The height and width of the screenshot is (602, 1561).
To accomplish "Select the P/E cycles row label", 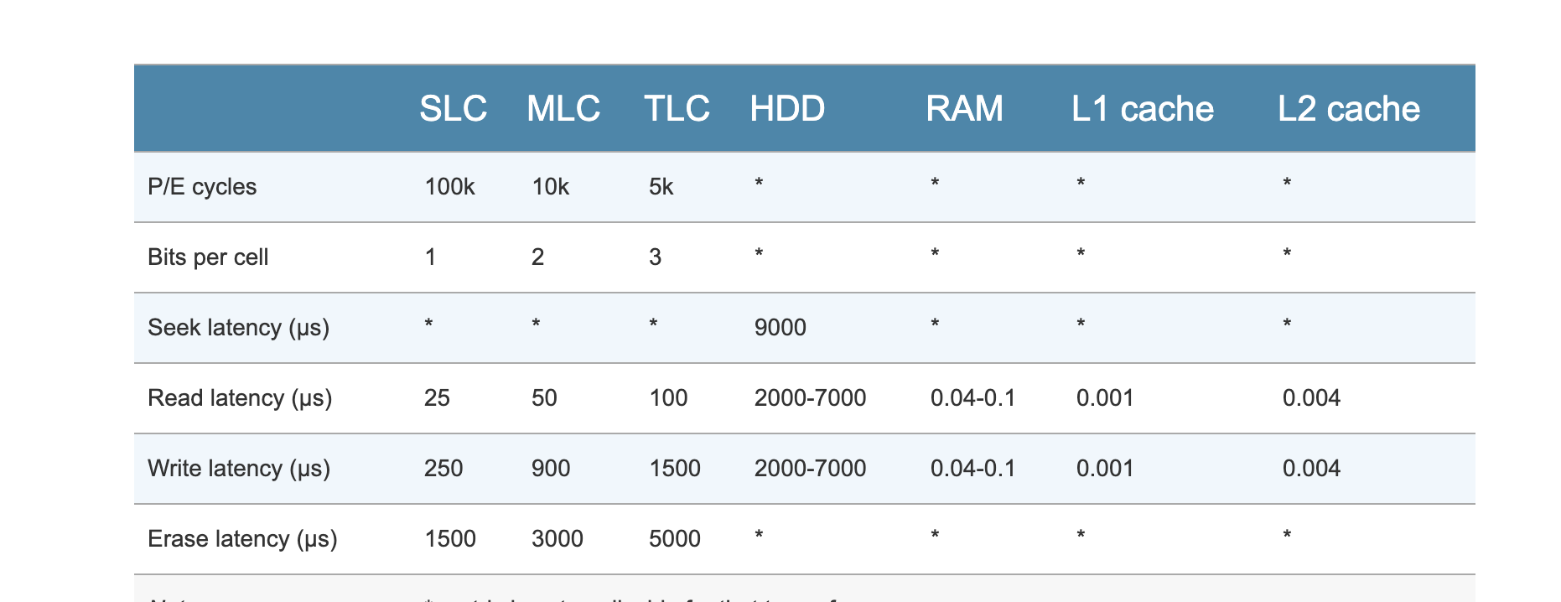I will click(202, 186).
